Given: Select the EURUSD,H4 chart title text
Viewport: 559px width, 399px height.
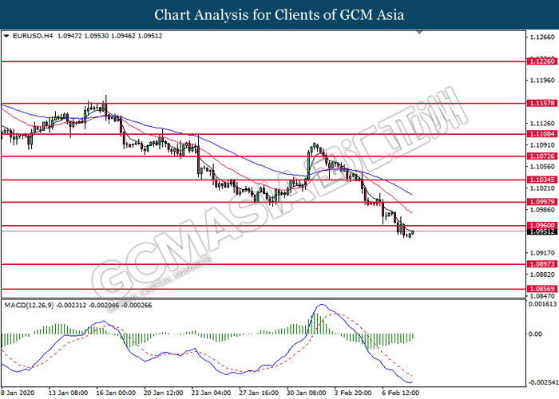Looking at the screenshot, I should point(33,36).
